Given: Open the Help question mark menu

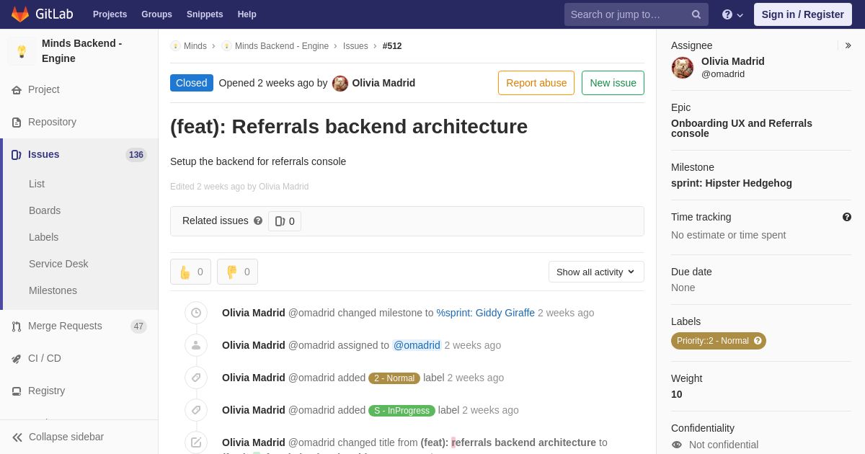Looking at the screenshot, I should pyautogui.click(x=732, y=14).
